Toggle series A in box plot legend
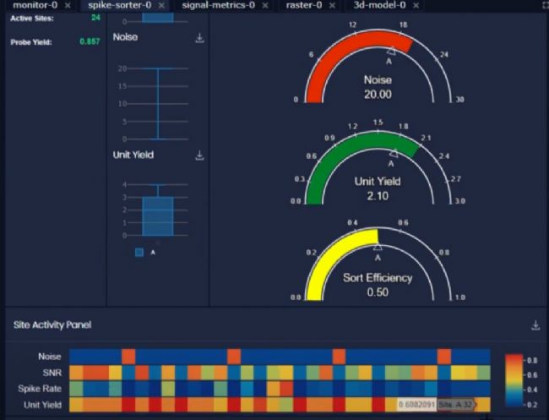This screenshot has width=549, height=420. click(x=139, y=252)
